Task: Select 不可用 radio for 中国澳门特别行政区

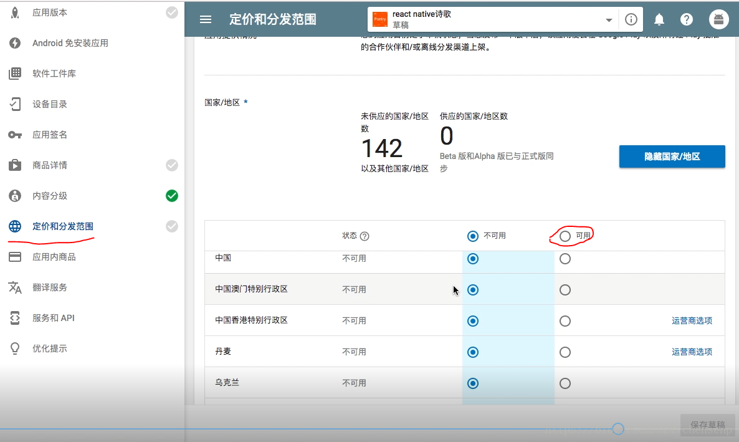Action: click(x=473, y=290)
